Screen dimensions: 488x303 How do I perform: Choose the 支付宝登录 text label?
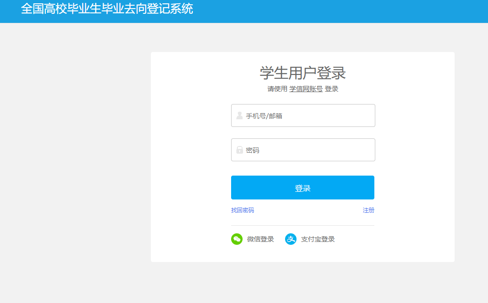coord(318,240)
